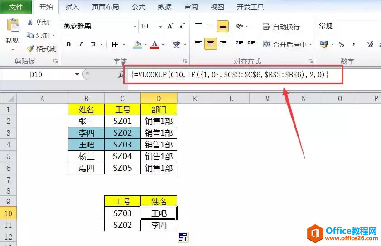Click the decrease indent icon
The width and height of the screenshot is (381, 246).
(x=239, y=44)
